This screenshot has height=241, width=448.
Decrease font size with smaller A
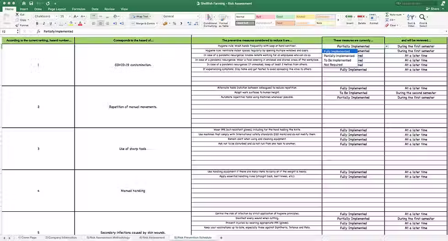83,16
